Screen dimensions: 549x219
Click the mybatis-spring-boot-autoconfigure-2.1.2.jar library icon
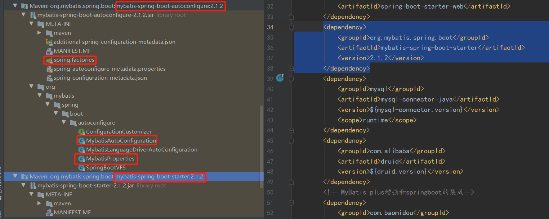[33, 15]
